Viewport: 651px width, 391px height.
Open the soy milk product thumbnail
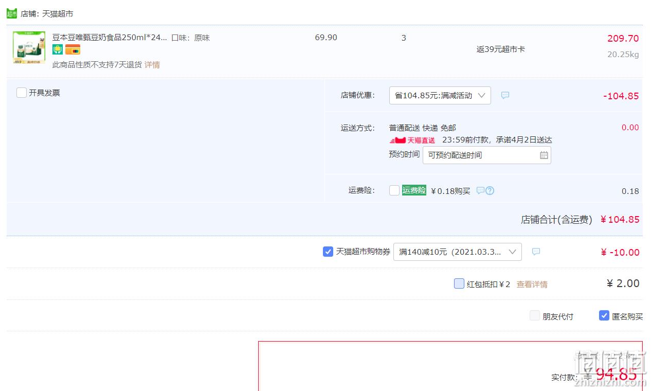coord(29,47)
